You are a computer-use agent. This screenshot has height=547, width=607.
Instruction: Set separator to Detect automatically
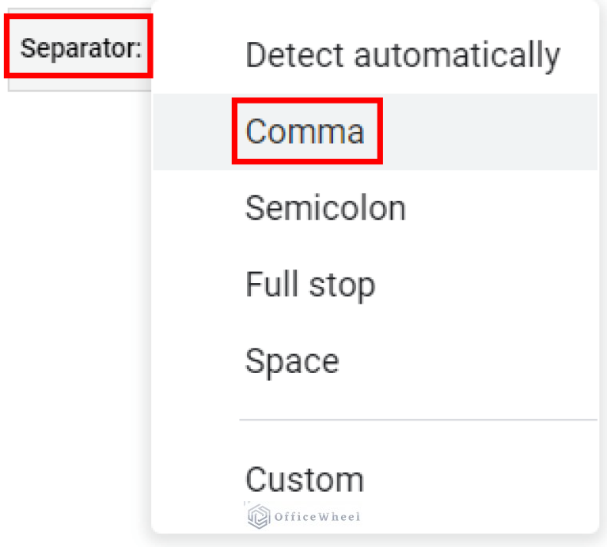(402, 55)
